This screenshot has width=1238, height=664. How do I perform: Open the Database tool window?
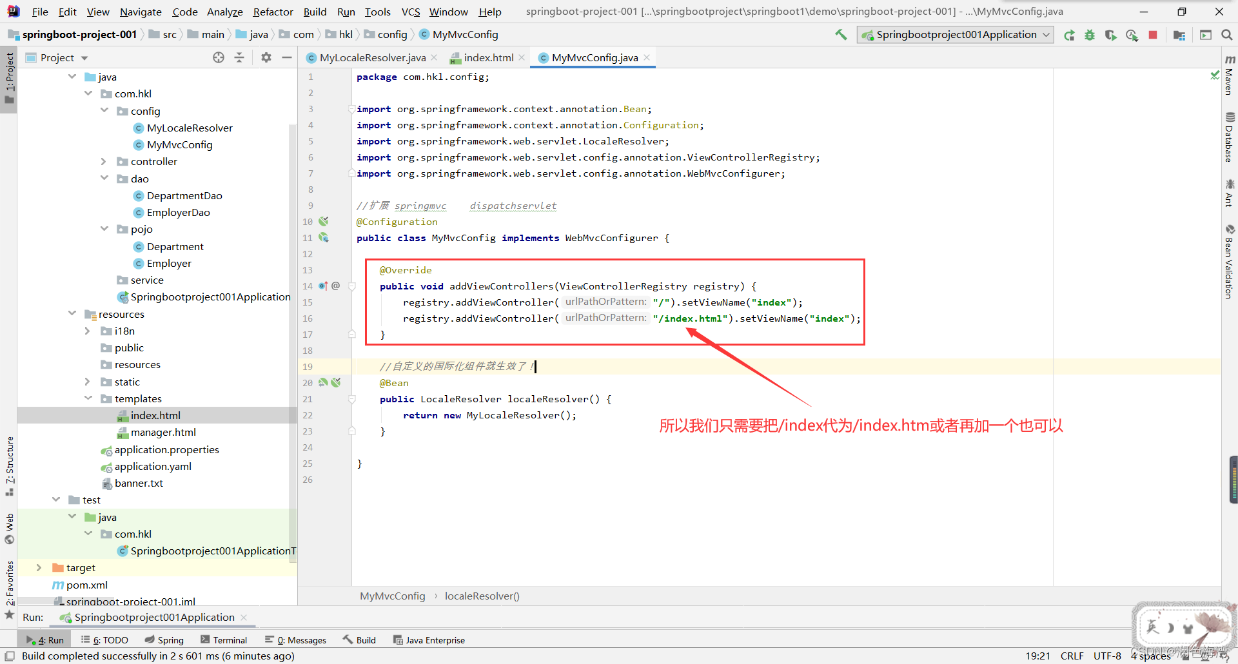point(1230,137)
